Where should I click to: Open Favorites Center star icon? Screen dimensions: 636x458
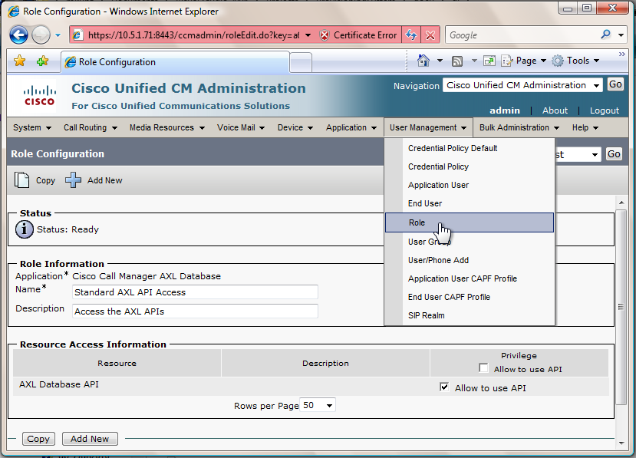click(x=19, y=61)
